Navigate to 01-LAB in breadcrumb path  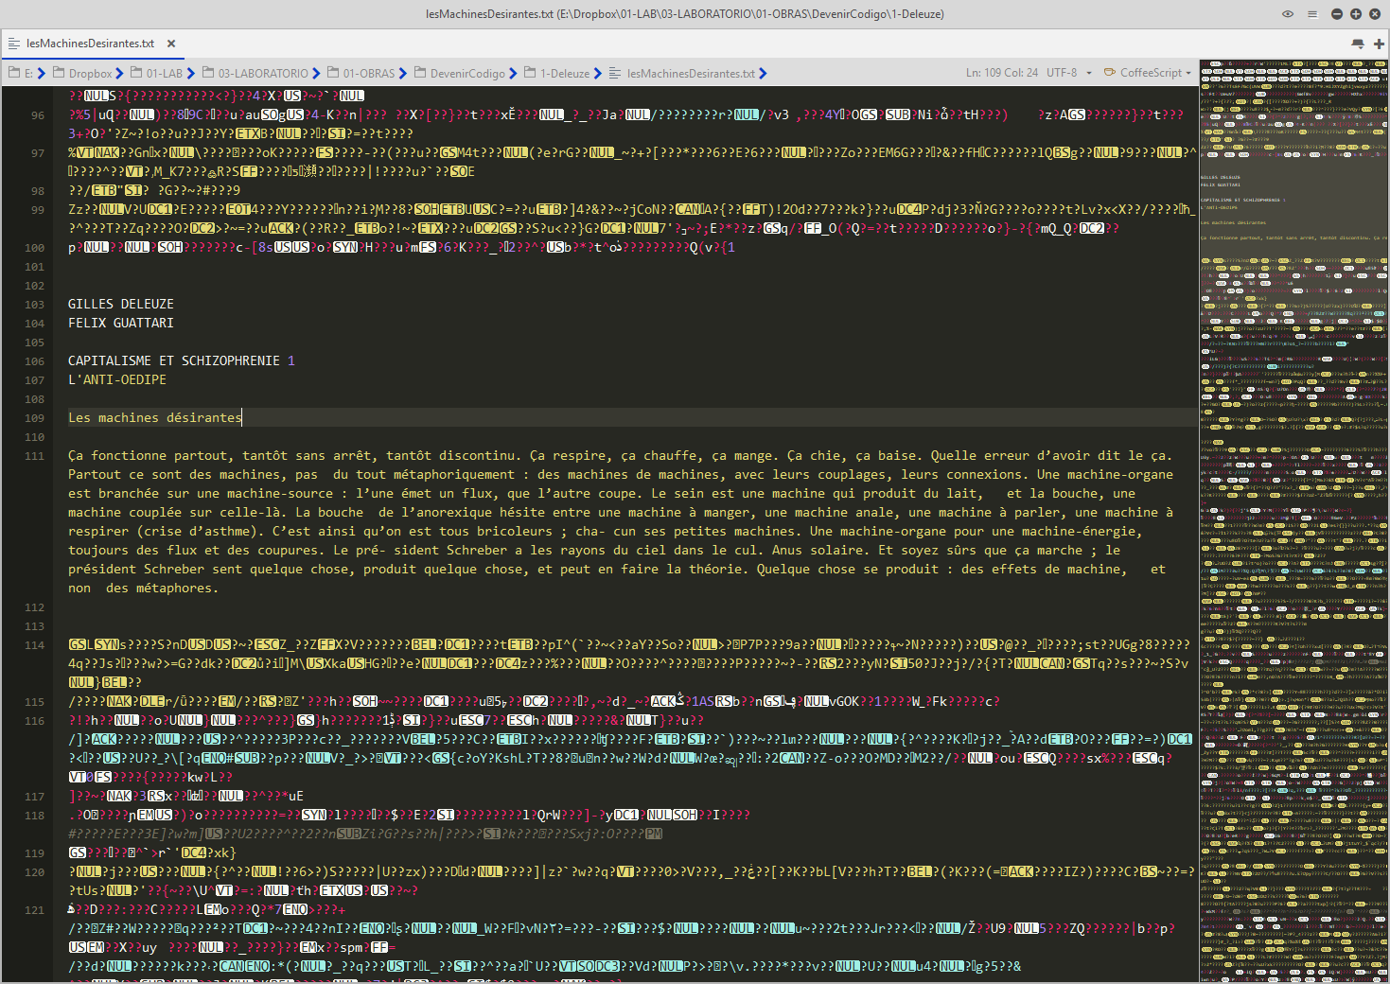tap(164, 74)
